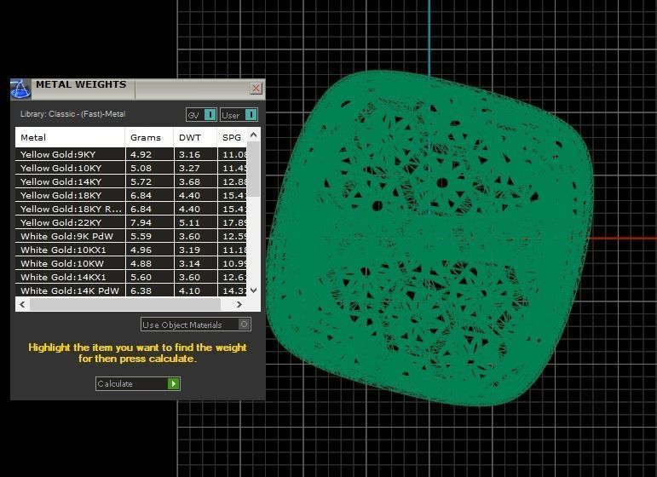The width and height of the screenshot is (657, 477).
Task: Click the 3.19 DWT value
Action: click(190, 250)
